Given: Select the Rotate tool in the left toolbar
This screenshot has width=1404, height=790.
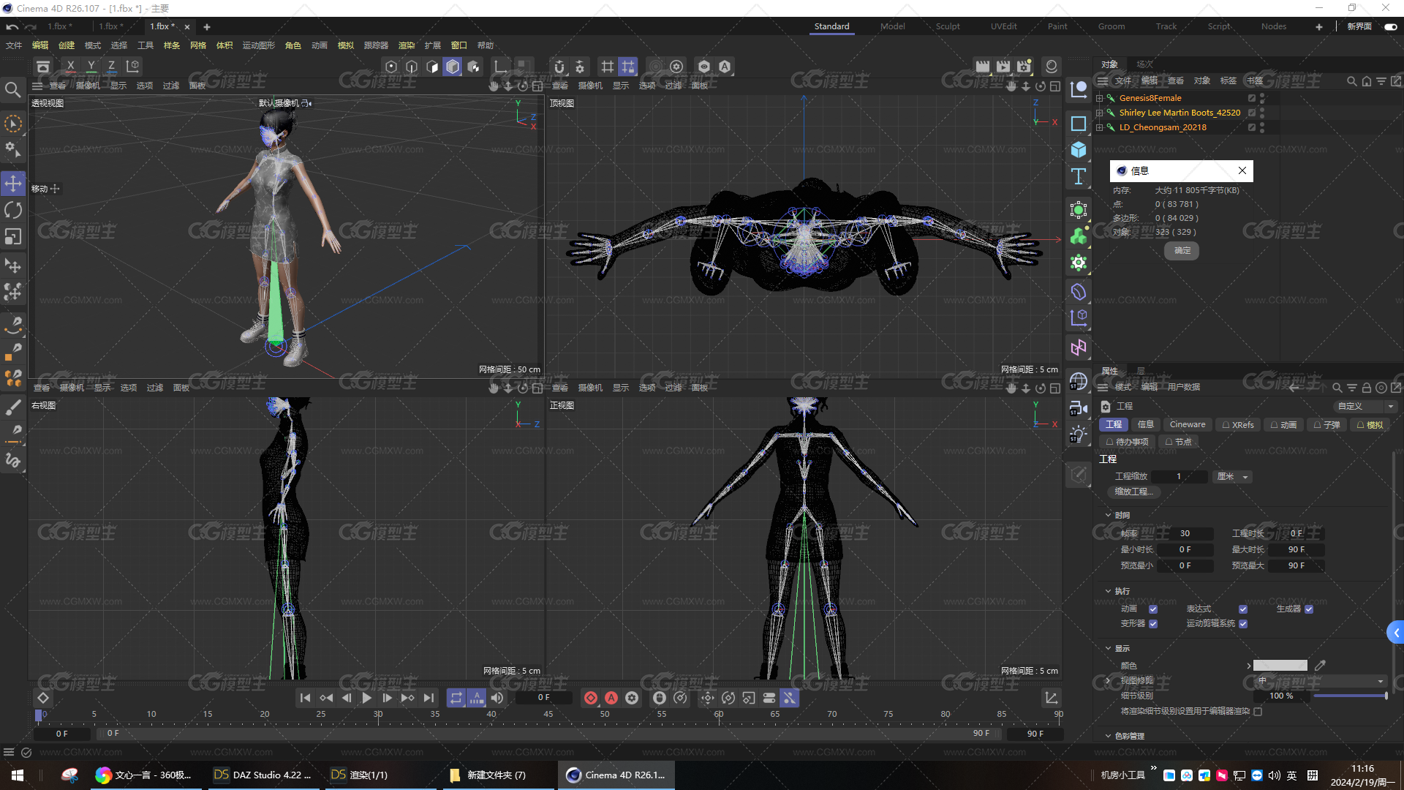Looking at the screenshot, I should pos(13,211).
